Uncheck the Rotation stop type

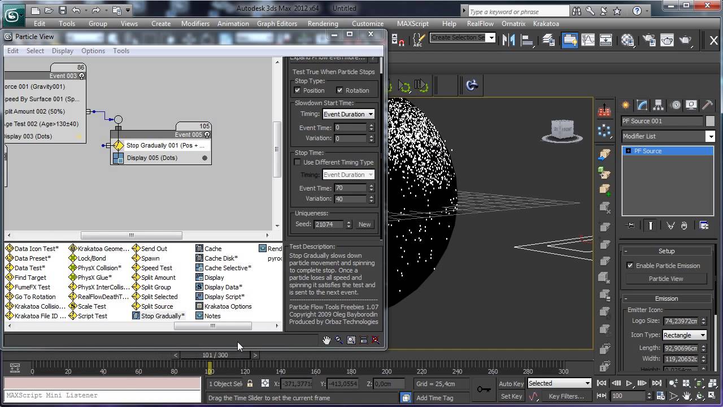(339, 90)
